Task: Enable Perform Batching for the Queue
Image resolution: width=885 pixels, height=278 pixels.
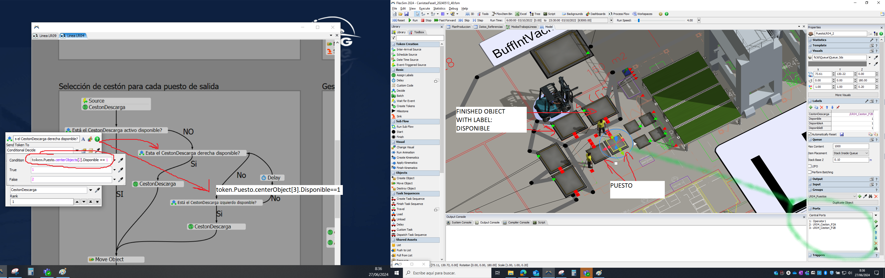Action: (x=810, y=172)
